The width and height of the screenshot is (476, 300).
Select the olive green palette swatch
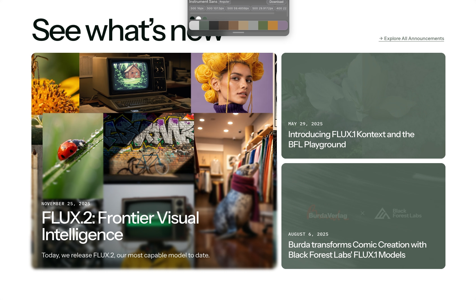pyautogui.click(x=263, y=25)
